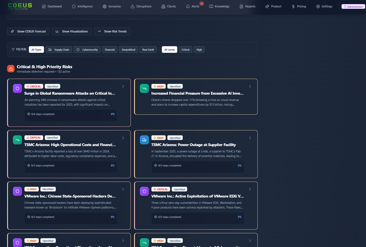Open Alerts via the bell icon

pos(188,6)
